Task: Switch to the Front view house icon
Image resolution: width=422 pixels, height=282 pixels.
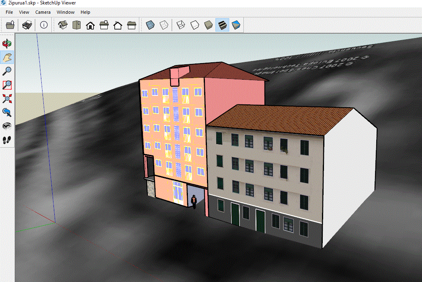Action: point(90,25)
